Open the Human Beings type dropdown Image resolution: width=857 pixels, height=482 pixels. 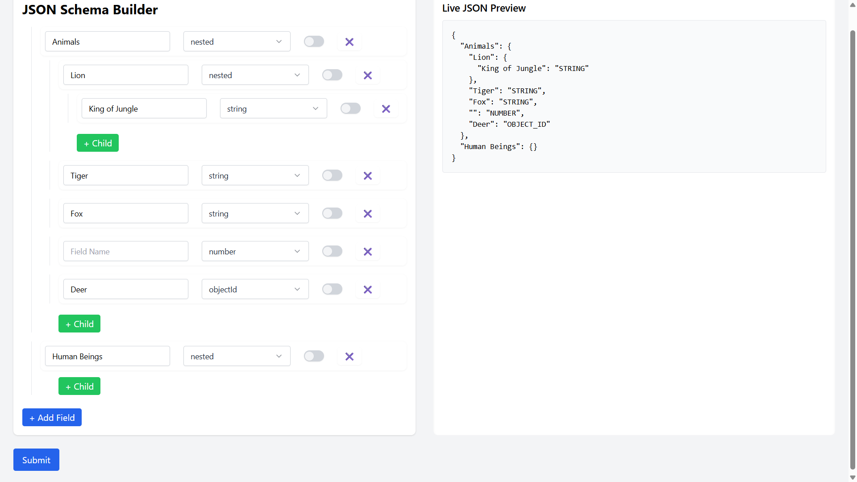tap(237, 356)
